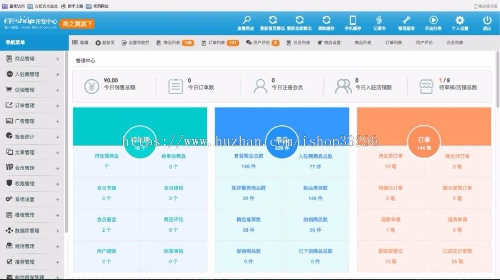The image size is (500, 280).
Task: Expand 报表统计 with its plus sign
Action: click(x=58, y=137)
